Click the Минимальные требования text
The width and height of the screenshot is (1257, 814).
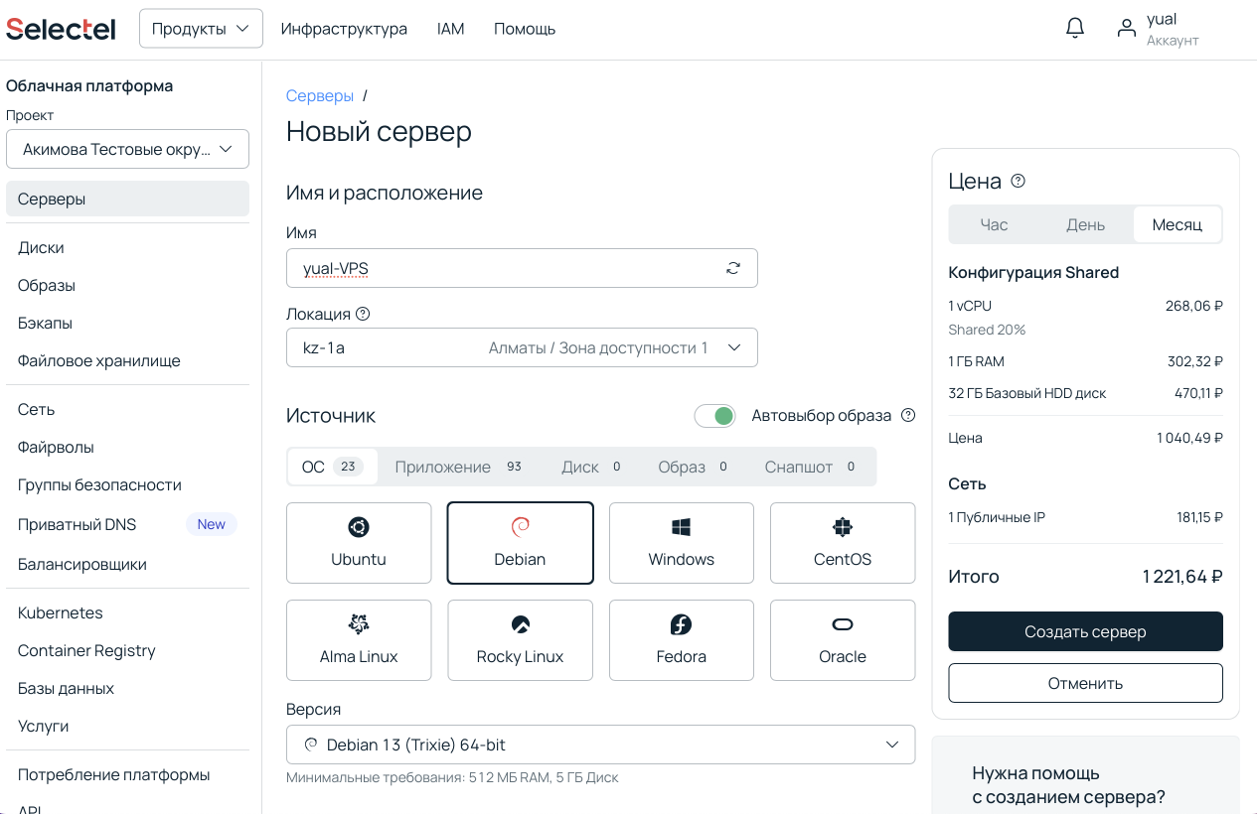(452, 777)
